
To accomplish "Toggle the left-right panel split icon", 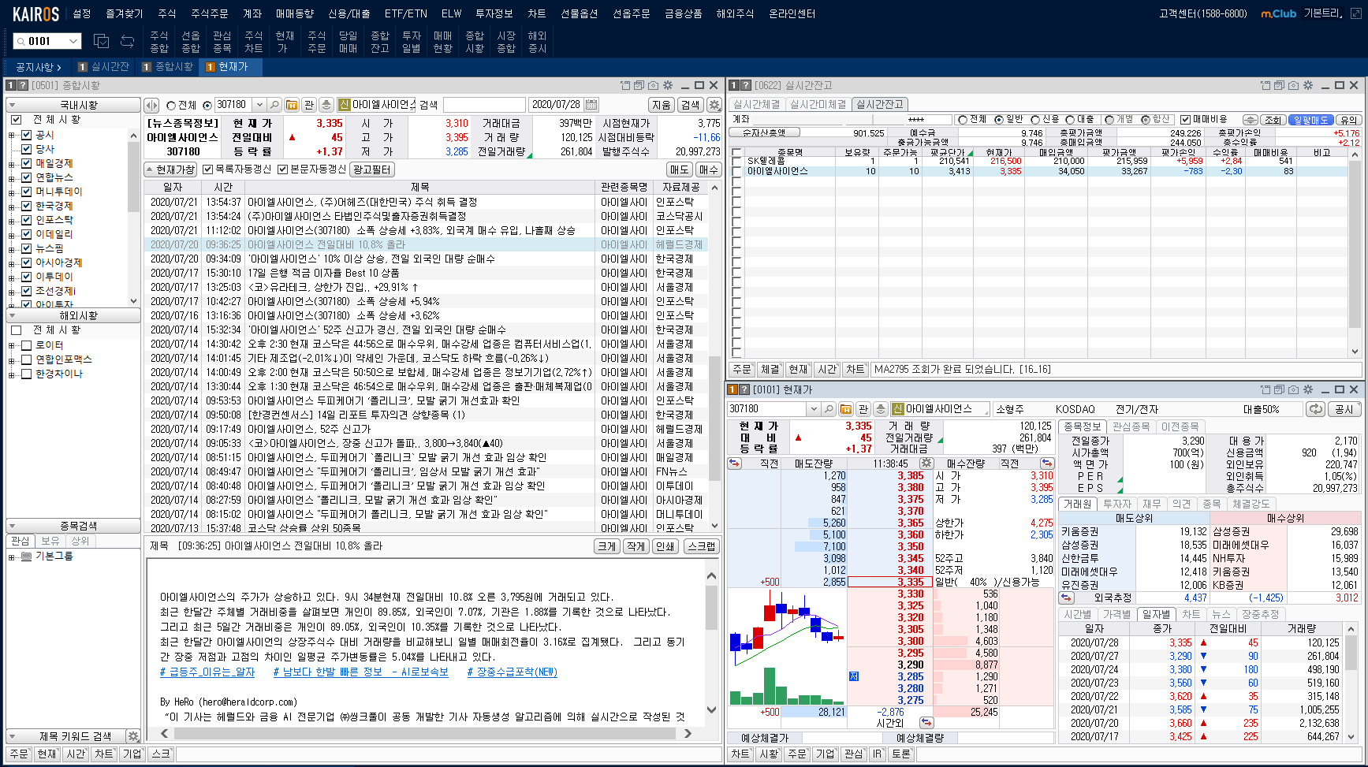I will (x=151, y=105).
